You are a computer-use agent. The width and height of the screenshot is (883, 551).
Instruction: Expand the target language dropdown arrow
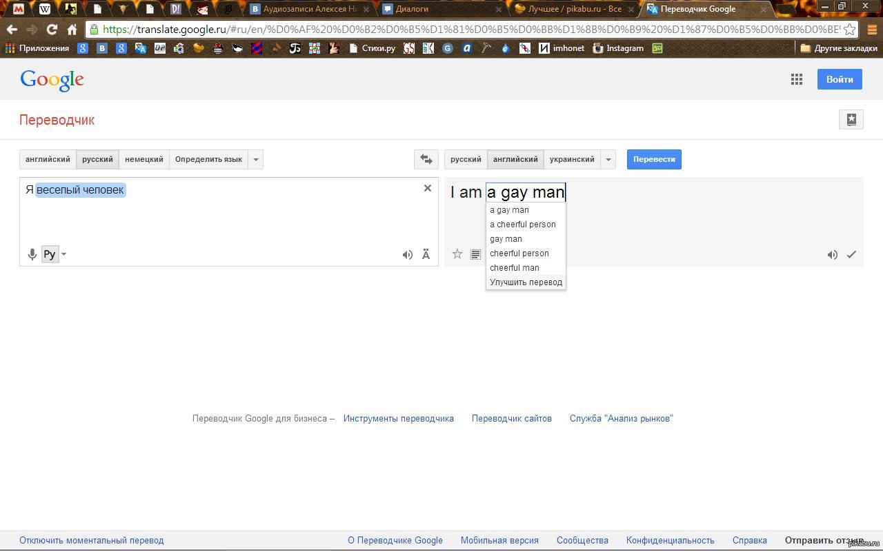click(x=608, y=159)
